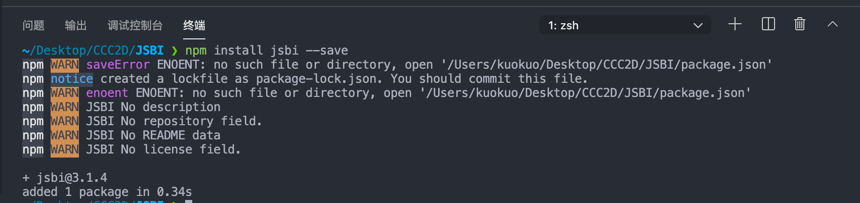Click the purple "saveError" text
This screenshot has width=860, height=203.
click(x=118, y=65)
